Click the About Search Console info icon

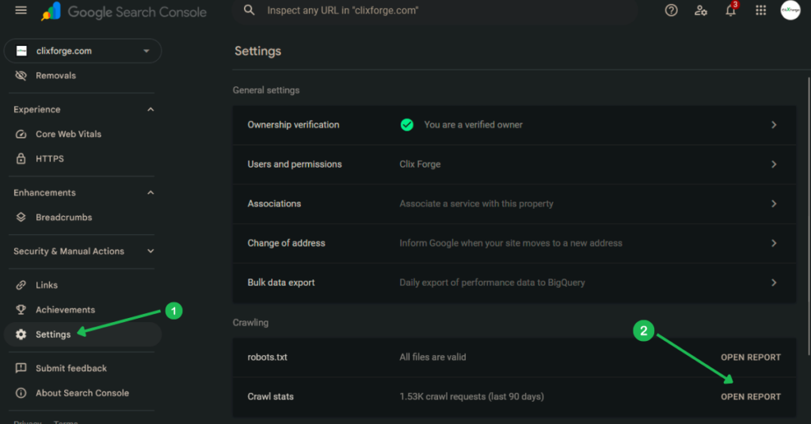(21, 393)
